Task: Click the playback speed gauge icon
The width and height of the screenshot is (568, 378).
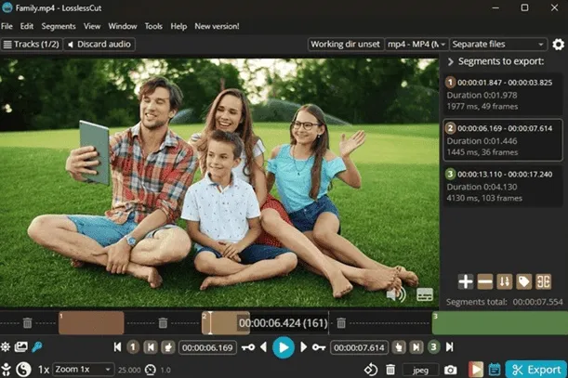Action: [x=151, y=370]
